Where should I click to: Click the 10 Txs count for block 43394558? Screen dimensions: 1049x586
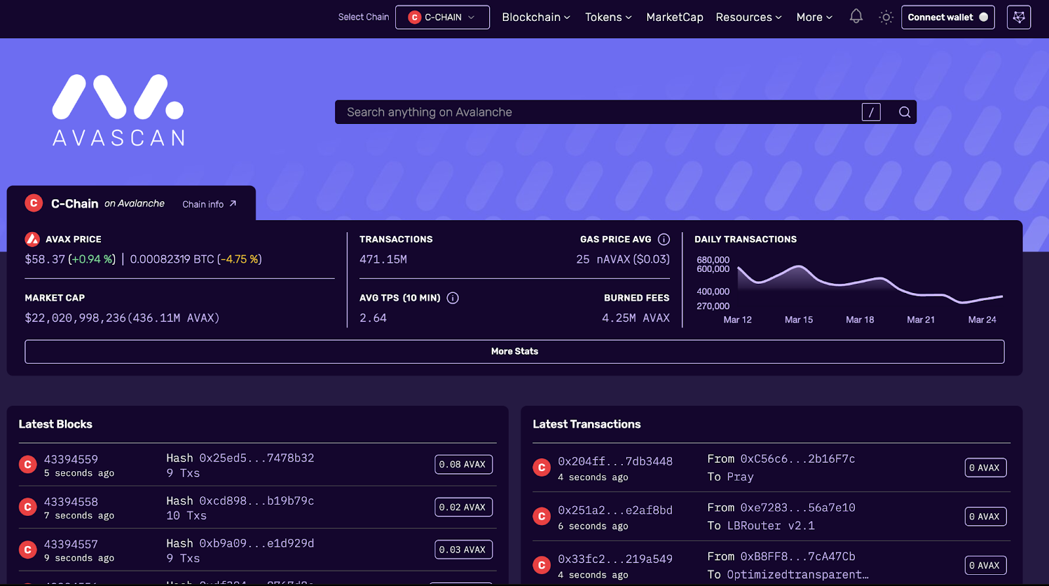click(x=186, y=516)
